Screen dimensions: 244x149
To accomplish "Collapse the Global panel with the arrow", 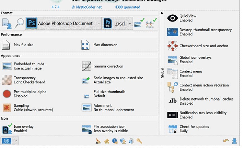I will [162, 13].
